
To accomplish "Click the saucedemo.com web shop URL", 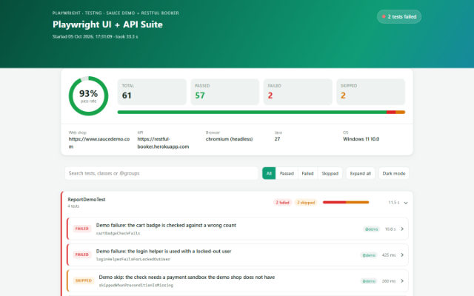I will (99, 143).
